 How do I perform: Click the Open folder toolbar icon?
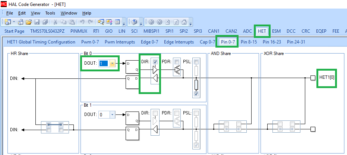click(x=29, y=22)
